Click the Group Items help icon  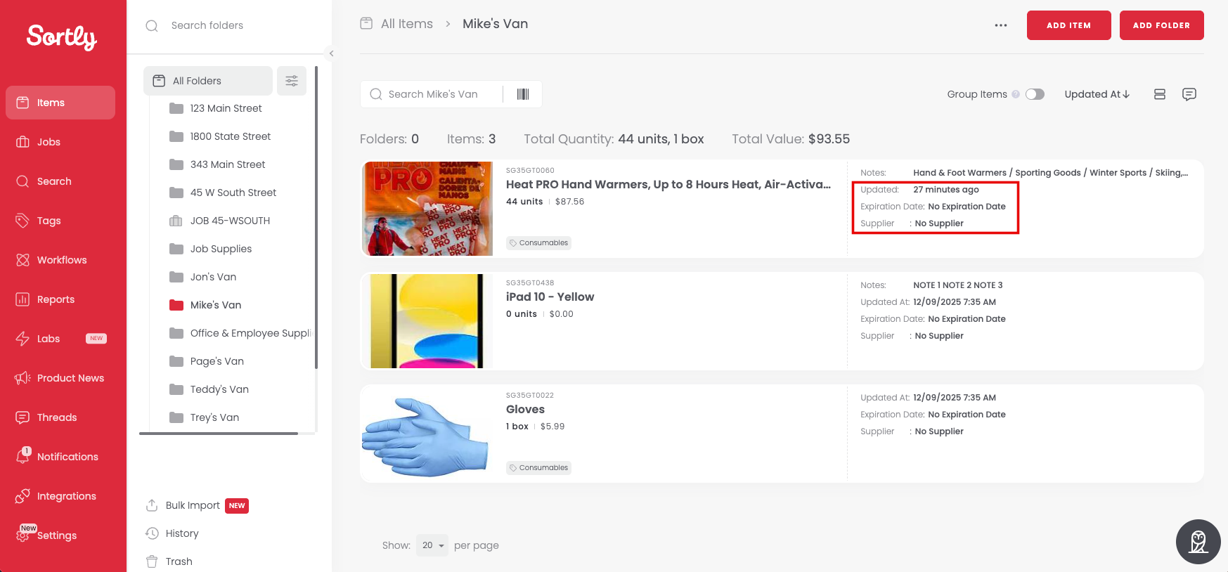(x=1016, y=94)
